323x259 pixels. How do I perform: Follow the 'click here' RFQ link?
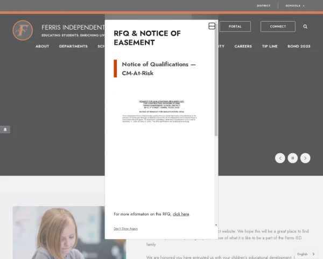coord(181,214)
